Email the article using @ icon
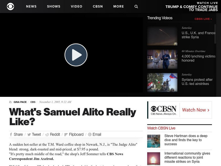 pos(90,134)
